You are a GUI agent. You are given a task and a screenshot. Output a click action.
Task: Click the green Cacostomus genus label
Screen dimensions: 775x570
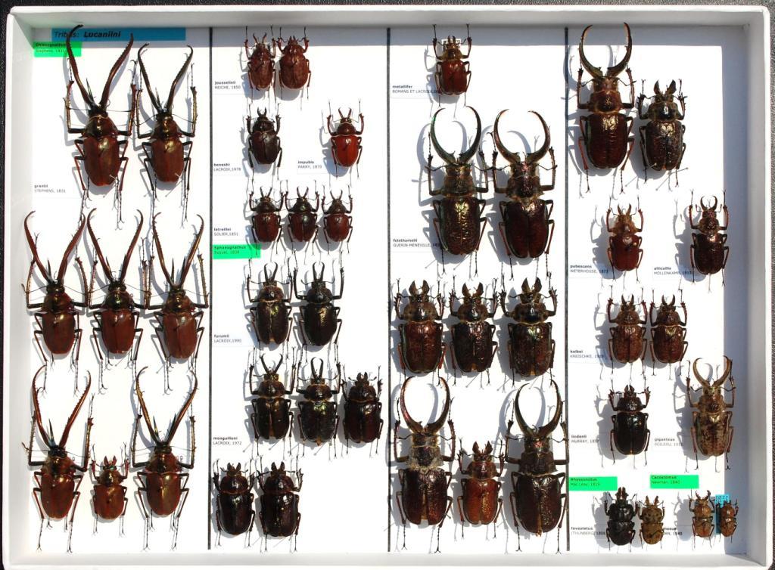673,482
